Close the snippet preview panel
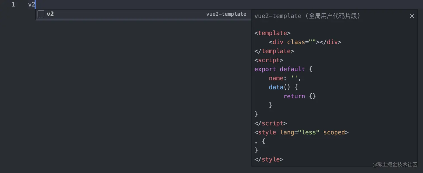This screenshot has width=423, height=173. (x=412, y=16)
